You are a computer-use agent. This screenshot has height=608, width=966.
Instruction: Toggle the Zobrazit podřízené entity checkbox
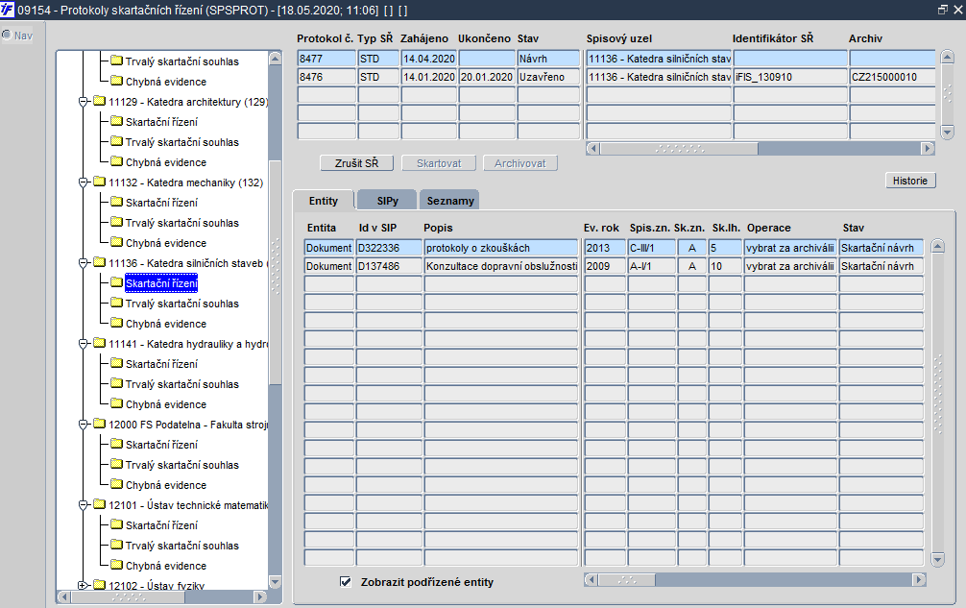[x=346, y=582]
